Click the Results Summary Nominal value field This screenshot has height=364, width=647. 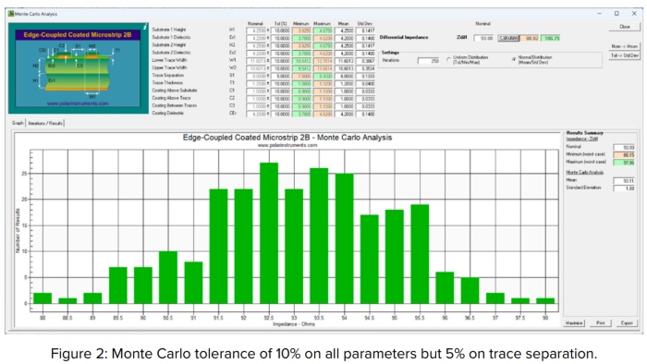point(624,147)
